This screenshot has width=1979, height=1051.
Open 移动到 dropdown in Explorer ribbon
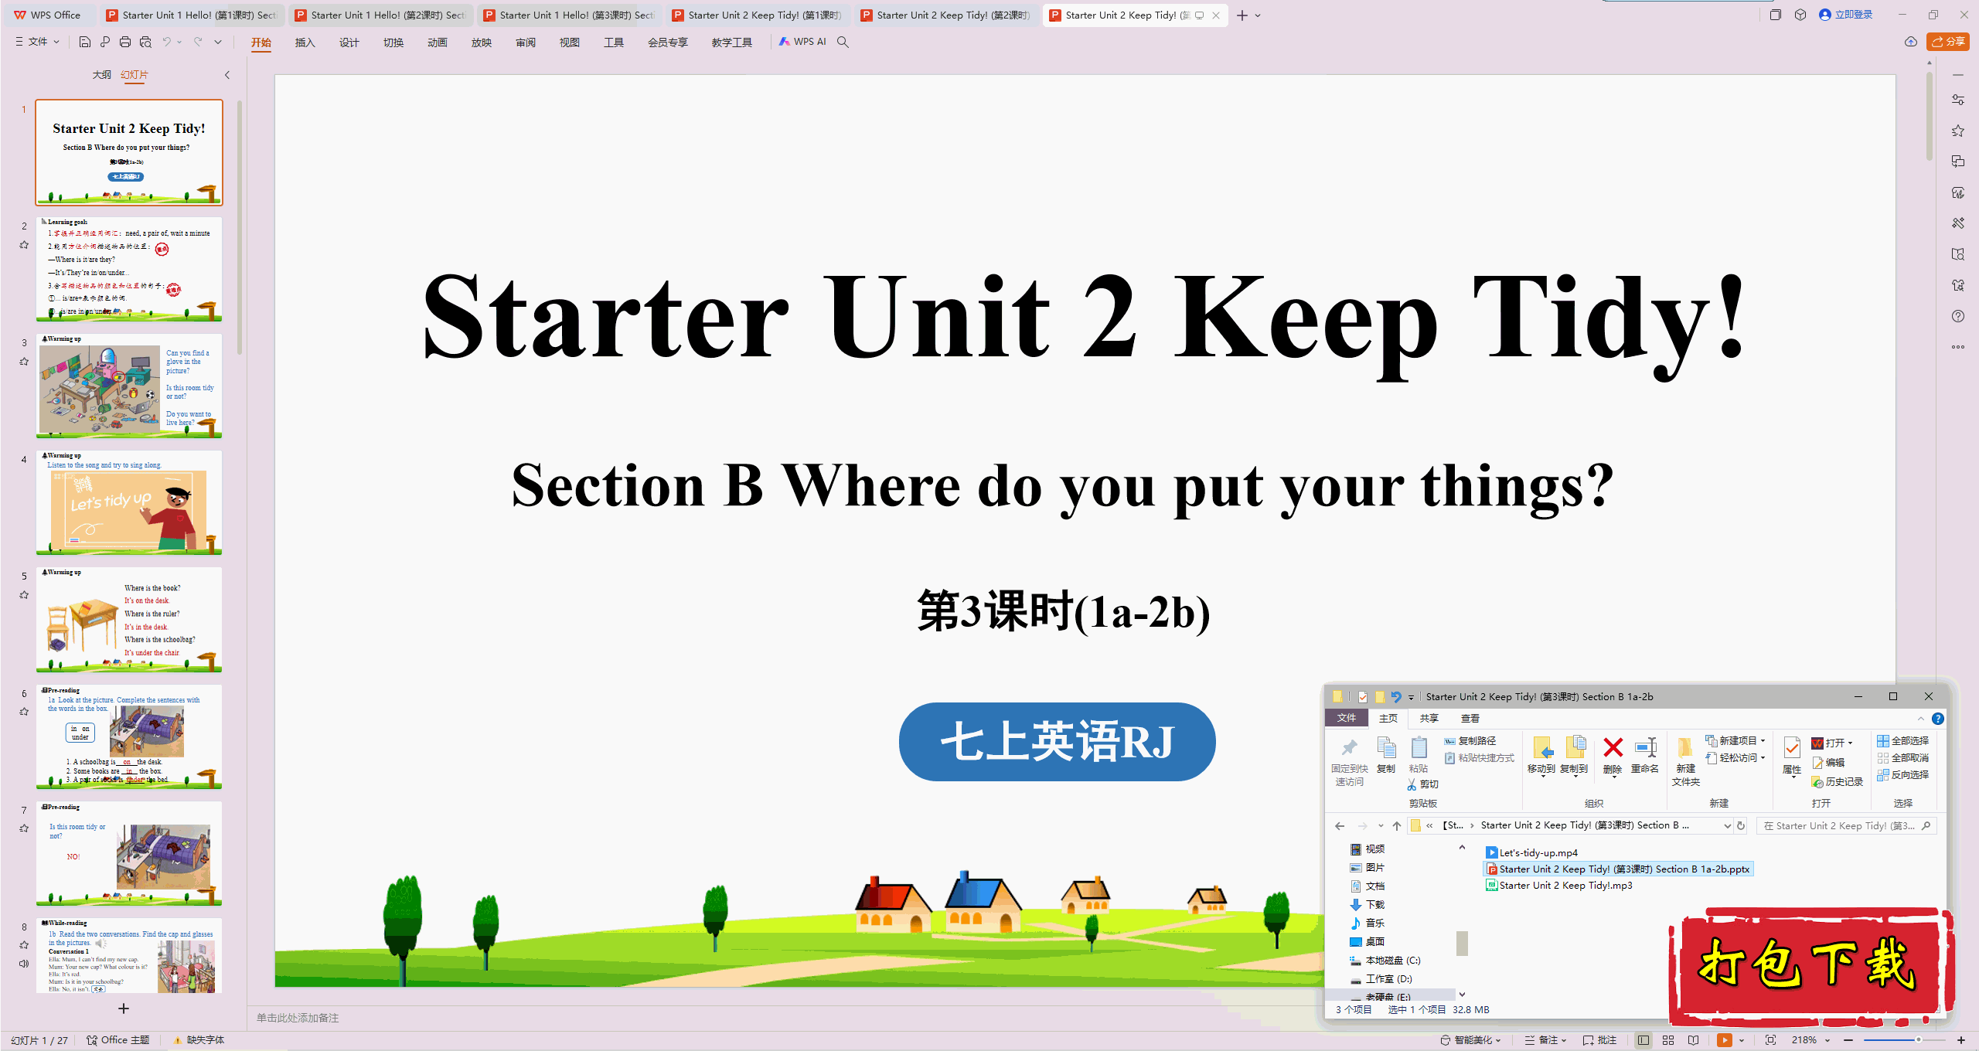pos(1541,757)
